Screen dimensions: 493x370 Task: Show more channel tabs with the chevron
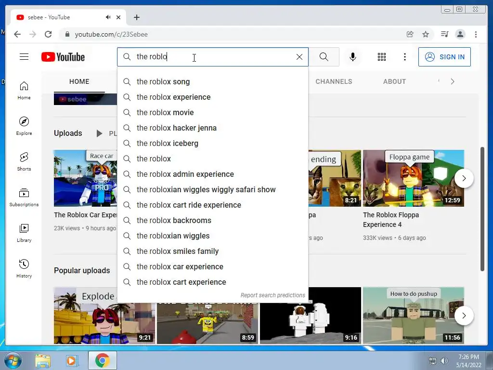coord(453,81)
